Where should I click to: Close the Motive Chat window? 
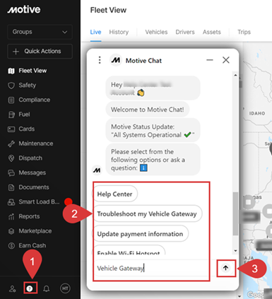(226, 60)
